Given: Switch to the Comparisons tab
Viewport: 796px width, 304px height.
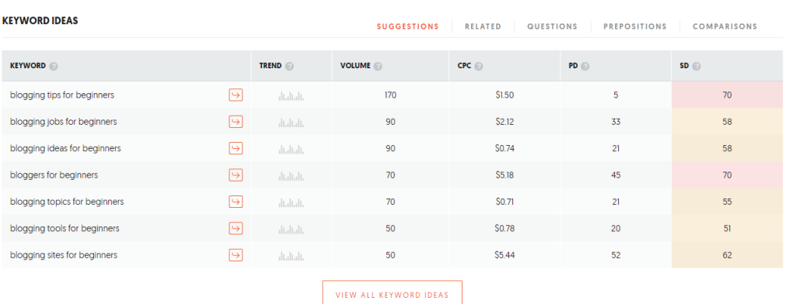Looking at the screenshot, I should (x=725, y=27).
